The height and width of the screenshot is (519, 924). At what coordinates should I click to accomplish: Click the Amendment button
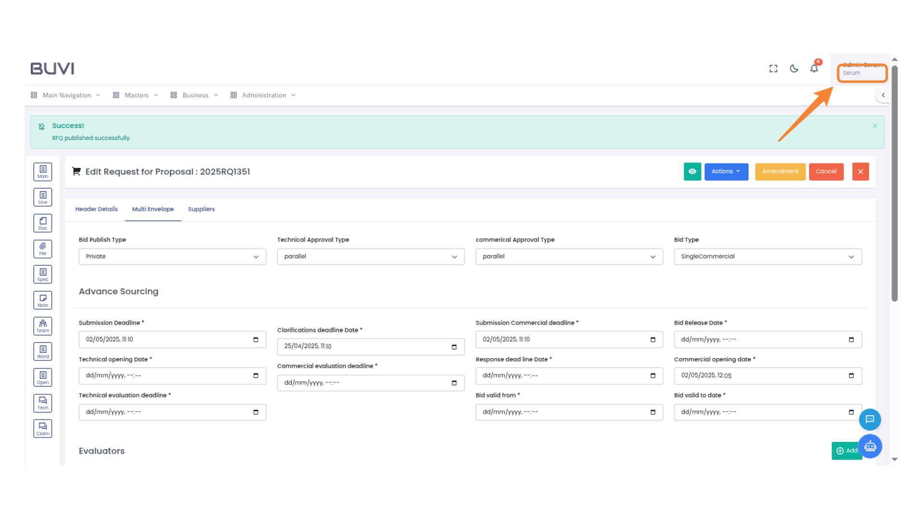point(780,172)
